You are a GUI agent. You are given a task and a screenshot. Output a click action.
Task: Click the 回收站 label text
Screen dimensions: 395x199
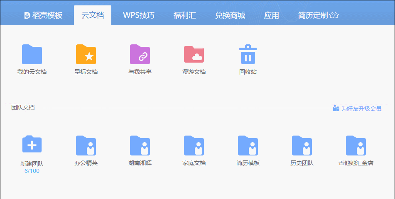[248, 72]
